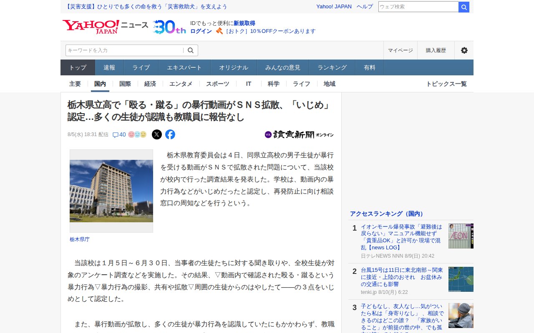The image size is (534, 333).
Task: Click the blue web search magnifier button
Action: coord(464,7)
